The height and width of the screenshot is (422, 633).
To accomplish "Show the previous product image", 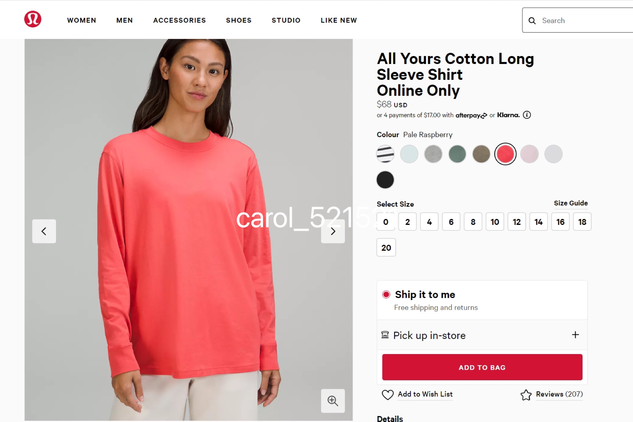I will pyautogui.click(x=44, y=231).
